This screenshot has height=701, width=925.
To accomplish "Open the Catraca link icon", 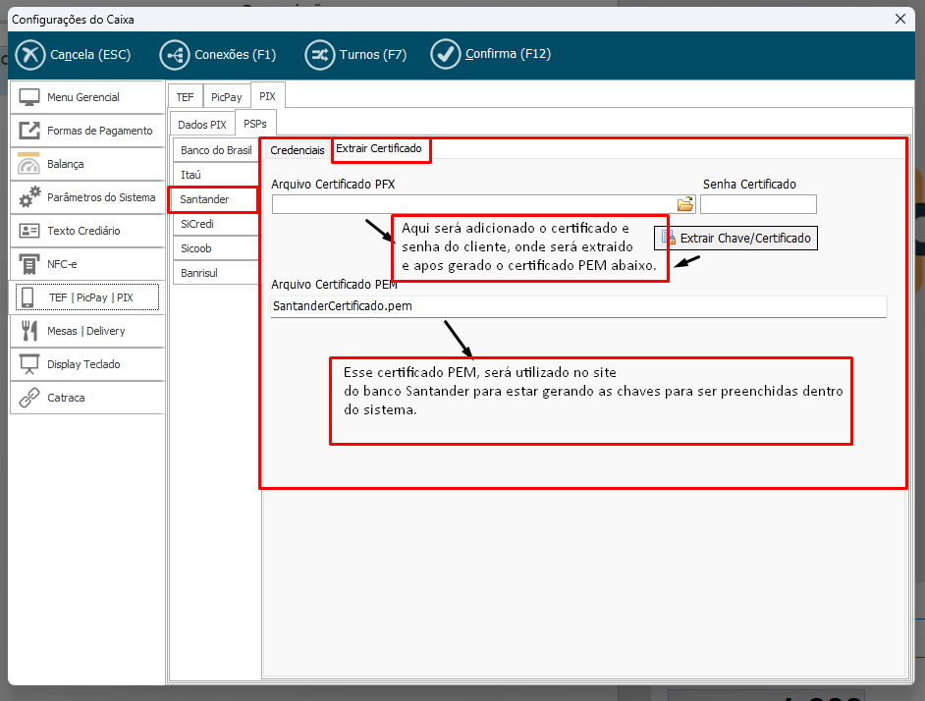I will tap(29, 398).
